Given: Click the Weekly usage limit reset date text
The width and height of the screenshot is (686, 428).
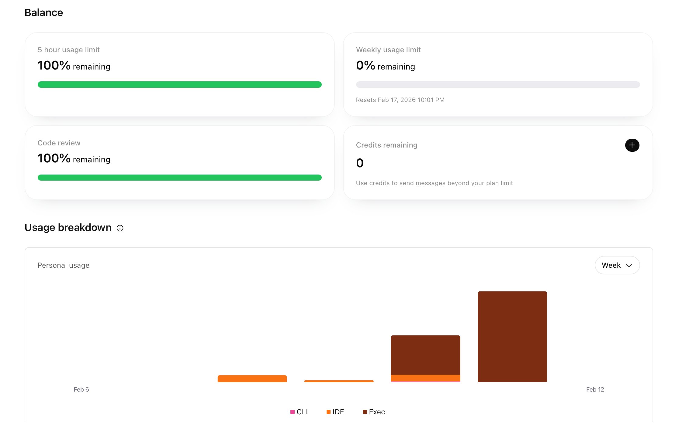Looking at the screenshot, I should 400,100.
